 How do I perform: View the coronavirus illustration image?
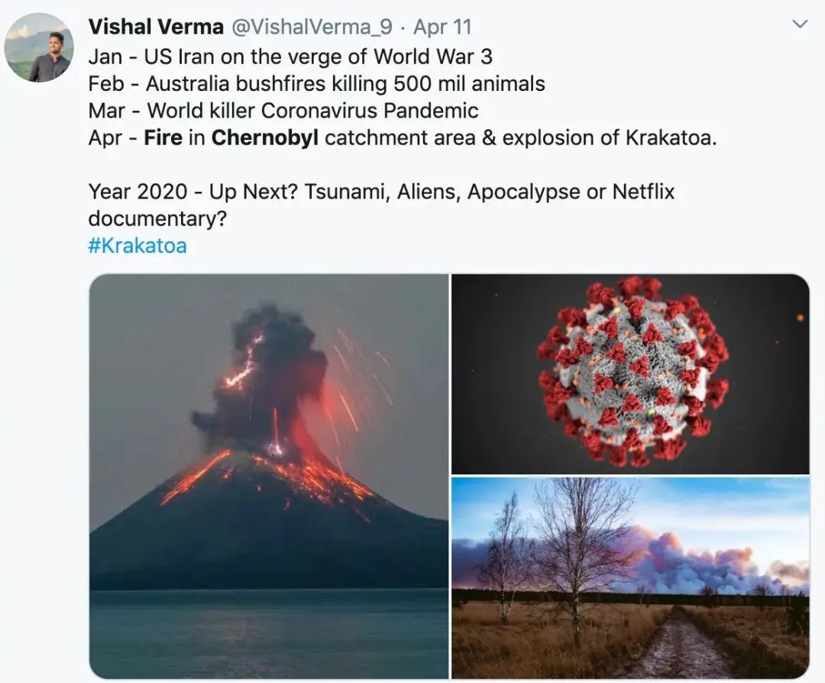click(630, 374)
